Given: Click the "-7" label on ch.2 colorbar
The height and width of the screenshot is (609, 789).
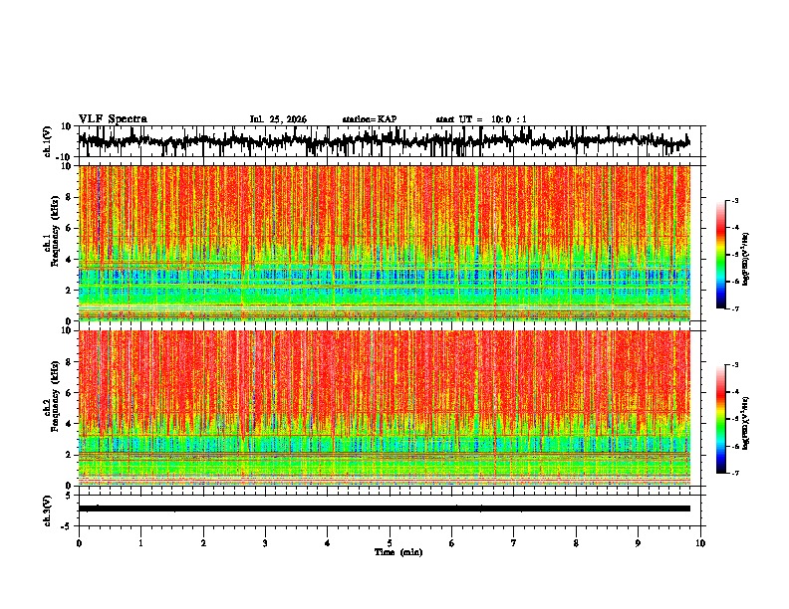Looking at the screenshot, I should click(735, 473).
